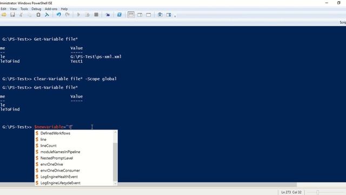This screenshot has height=195, width=346.
Task: Click the Redo arrow icon
Action: [67, 15]
